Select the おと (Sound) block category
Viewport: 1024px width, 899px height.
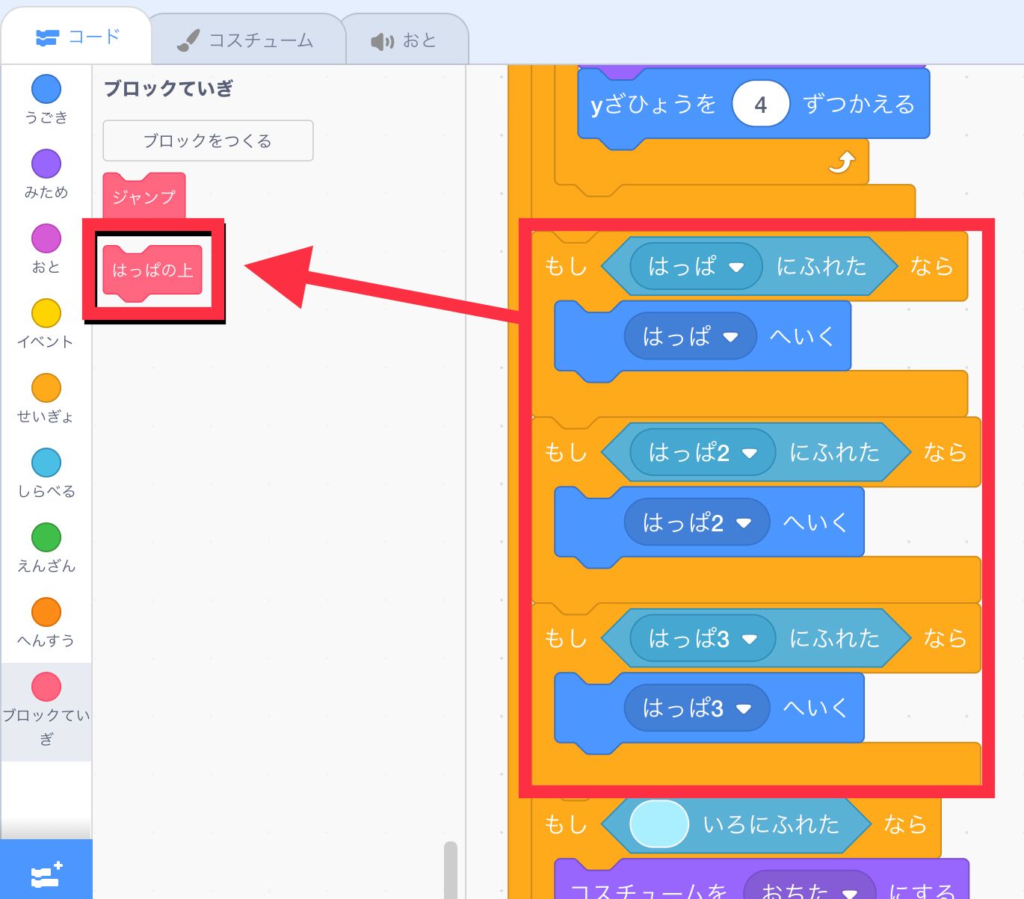[46, 245]
